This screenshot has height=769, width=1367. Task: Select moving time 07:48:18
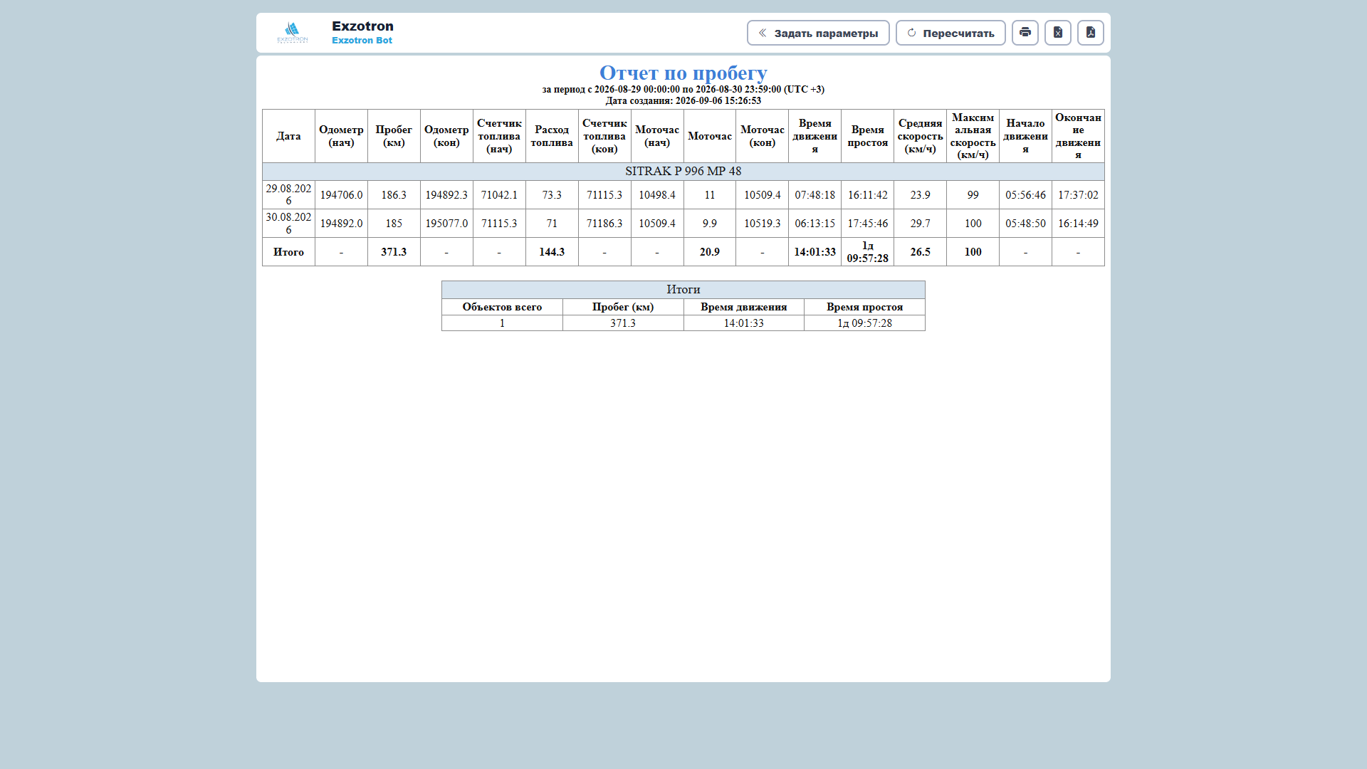815,195
